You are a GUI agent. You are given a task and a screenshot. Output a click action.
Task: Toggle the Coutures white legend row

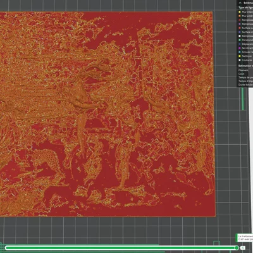245,60
